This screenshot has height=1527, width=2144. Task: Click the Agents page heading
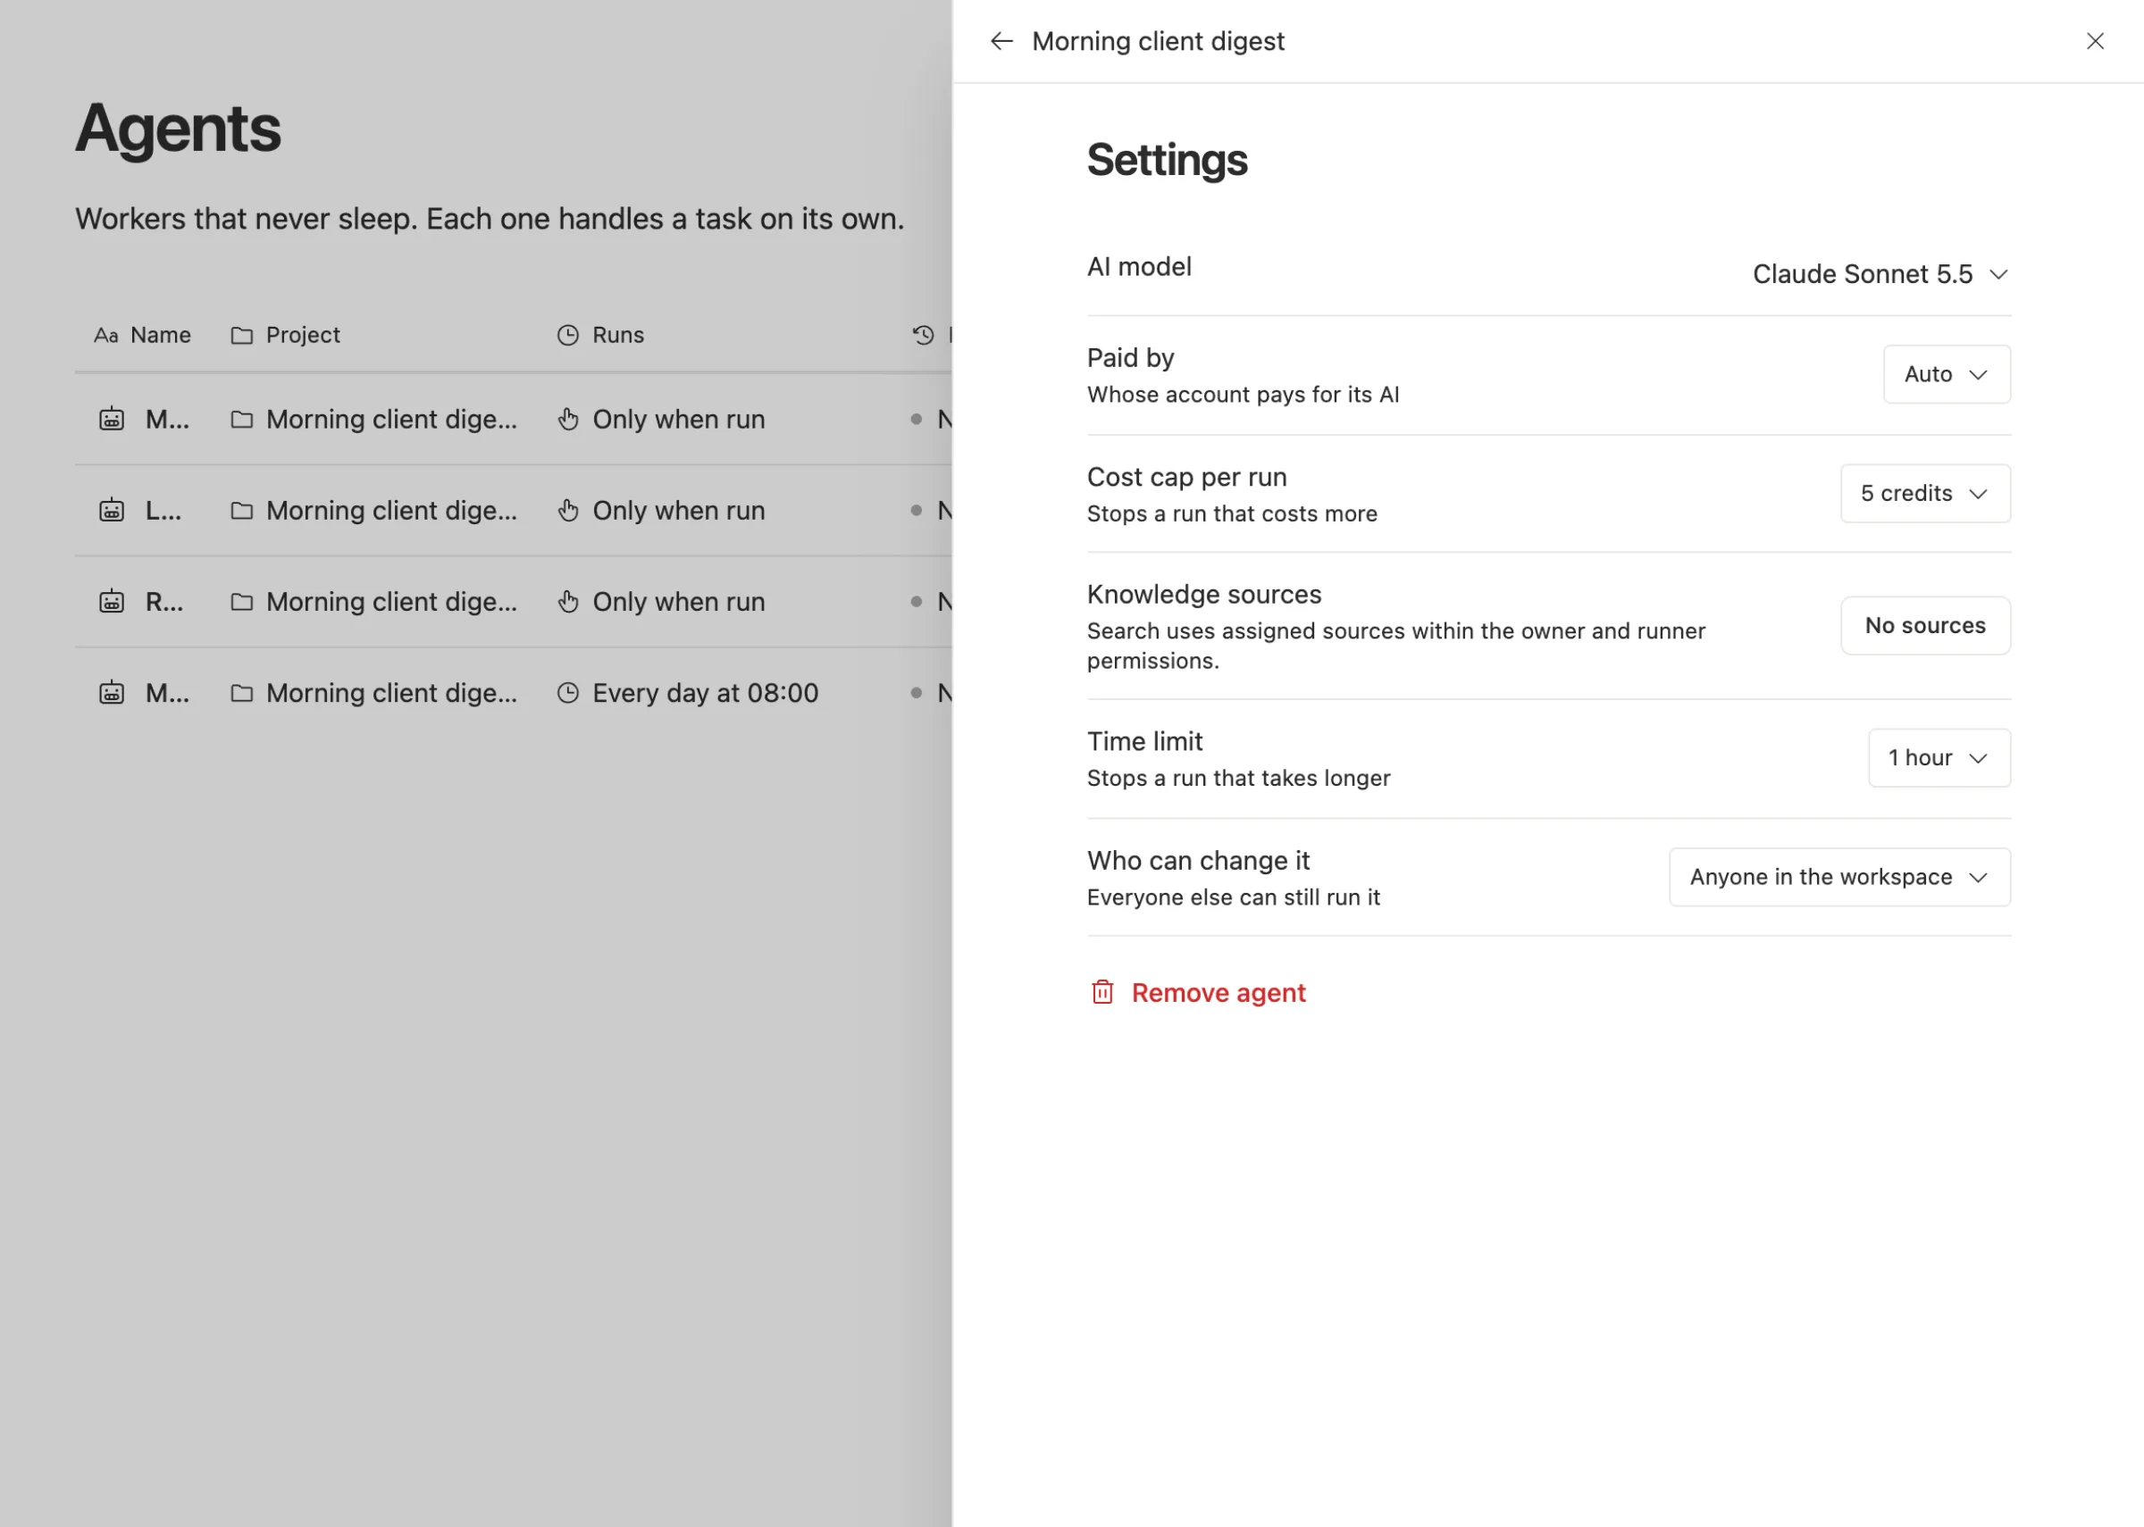[x=178, y=128]
